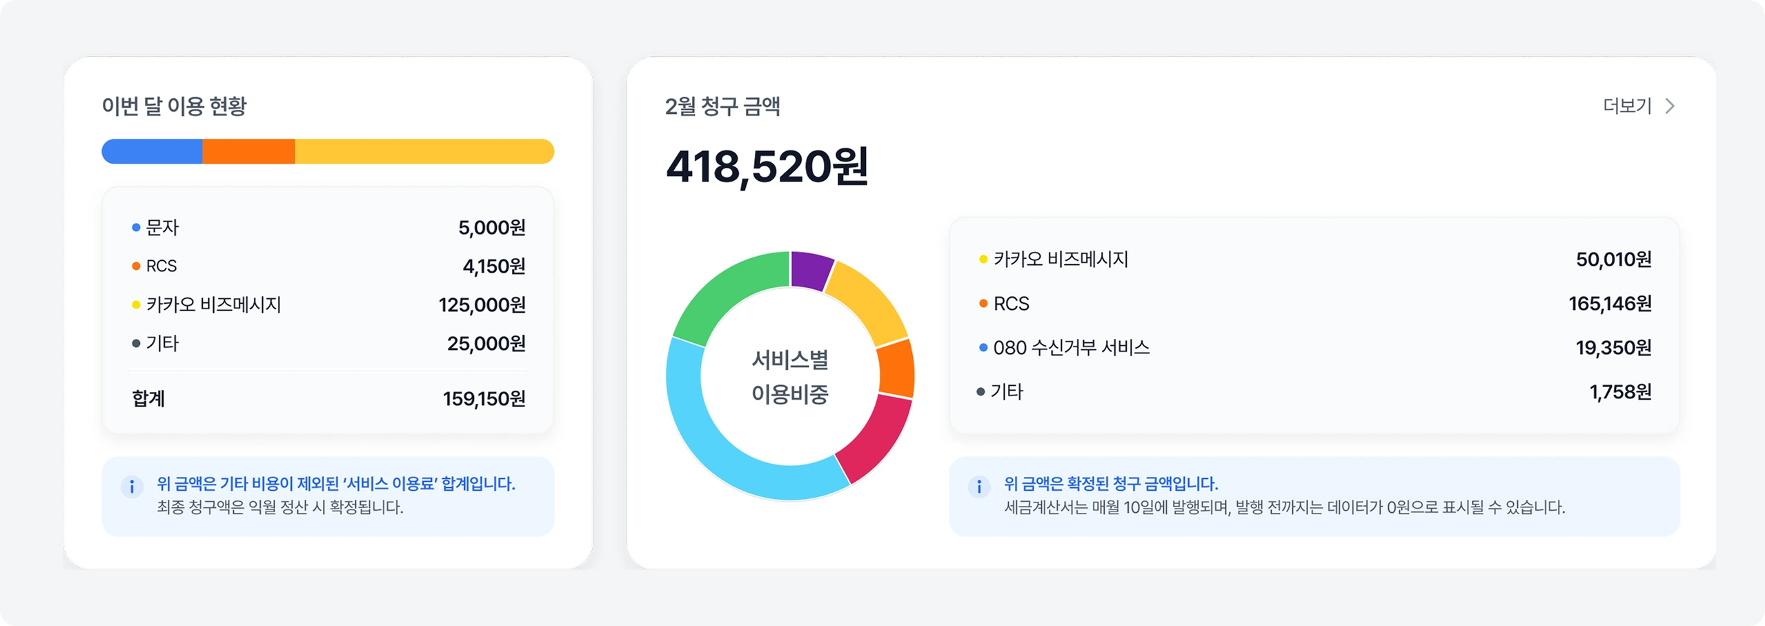Click the blue 080 수신거부 서비스 dot

click(983, 348)
